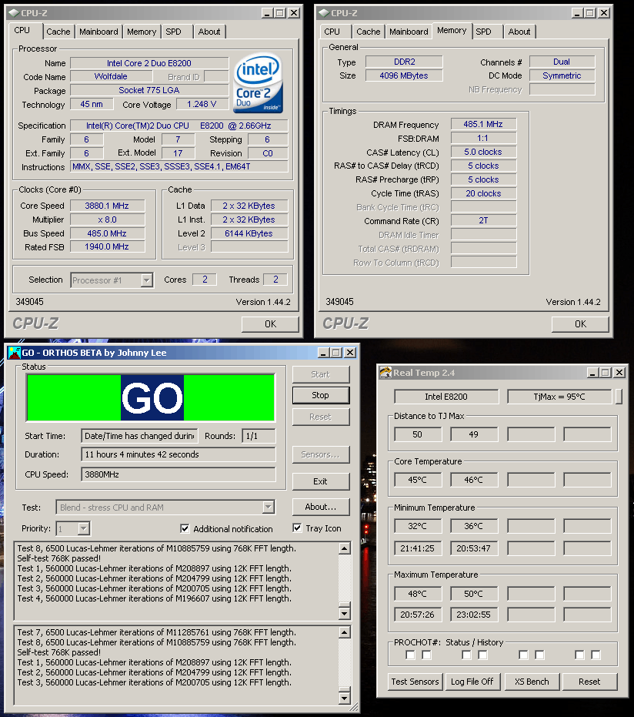Stop the ORTHOS stress test
The image size is (634, 717).
pos(321,395)
